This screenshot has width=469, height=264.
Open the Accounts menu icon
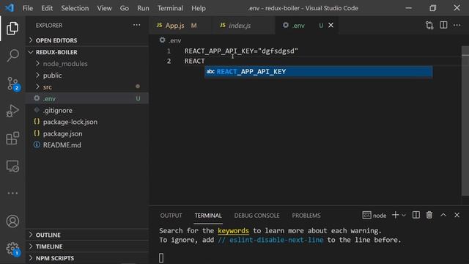coord(12,221)
